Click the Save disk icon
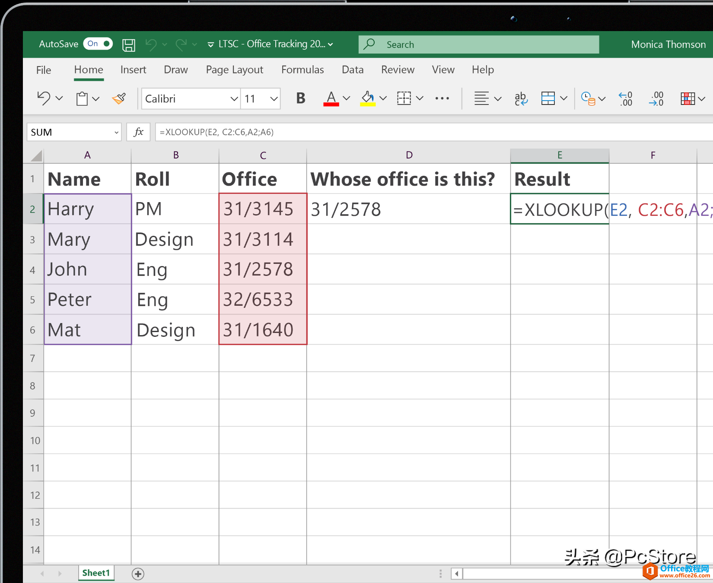Viewport: 713px width, 583px height. pos(129,44)
